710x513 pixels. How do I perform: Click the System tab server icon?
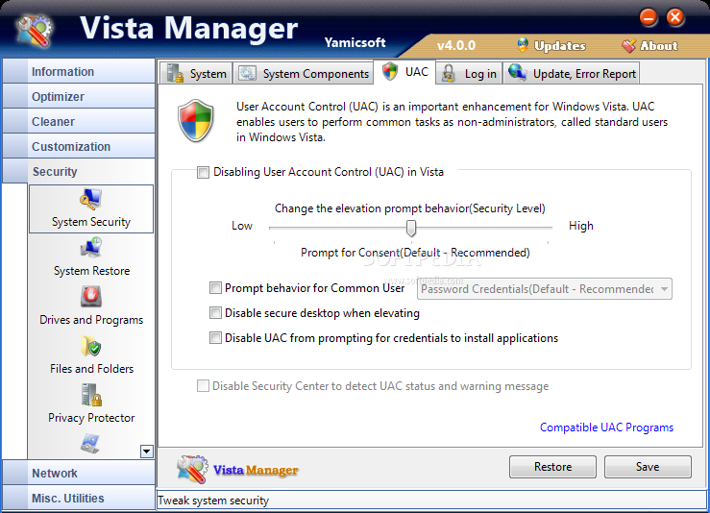(x=175, y=73)
